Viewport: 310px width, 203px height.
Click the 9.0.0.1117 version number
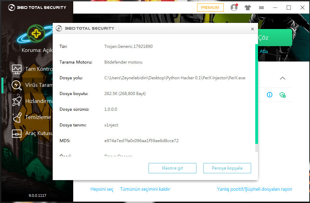coord(37,195)
